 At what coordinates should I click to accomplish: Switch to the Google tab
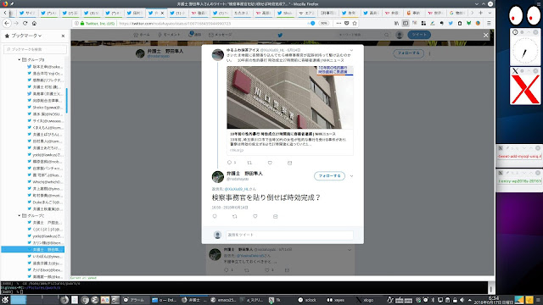tap(456, 13)
